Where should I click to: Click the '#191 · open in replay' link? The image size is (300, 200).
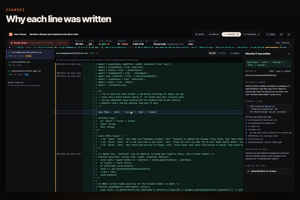tap(280, 71)
